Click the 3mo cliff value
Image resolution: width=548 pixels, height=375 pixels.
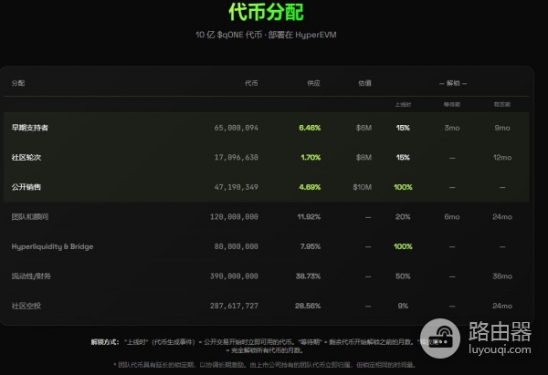pos(452,128)
